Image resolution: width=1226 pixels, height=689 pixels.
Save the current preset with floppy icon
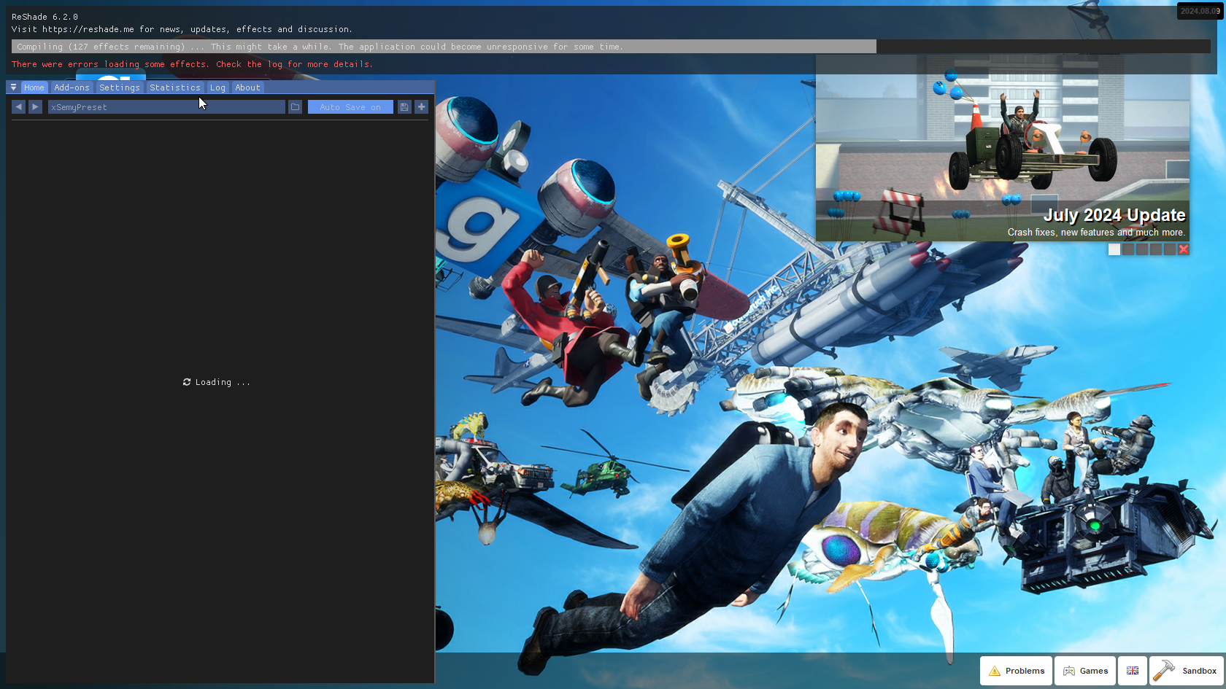[404, 107]
